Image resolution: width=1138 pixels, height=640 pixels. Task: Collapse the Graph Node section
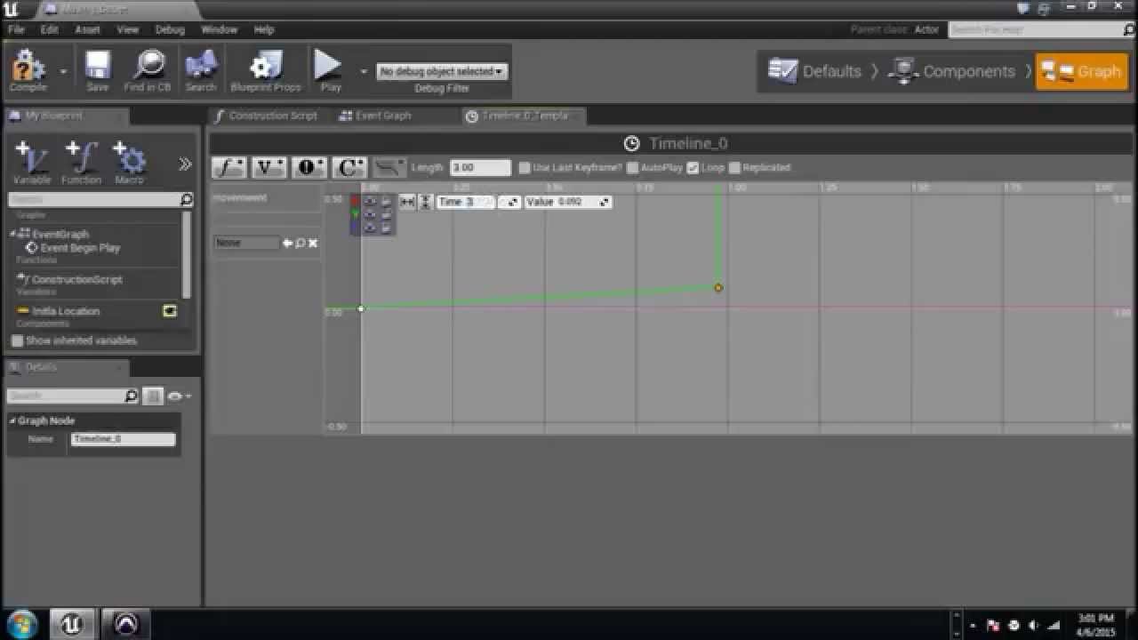12,420
